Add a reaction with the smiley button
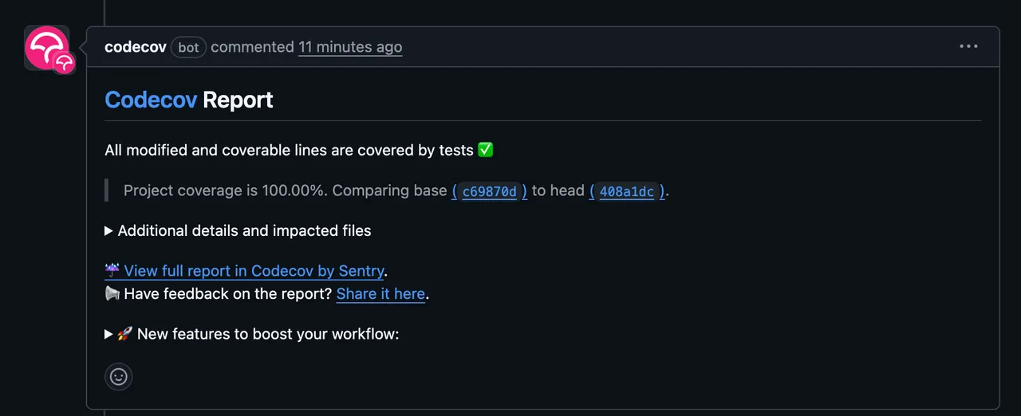The image size is (1021, 416). (x=119, y=376)
